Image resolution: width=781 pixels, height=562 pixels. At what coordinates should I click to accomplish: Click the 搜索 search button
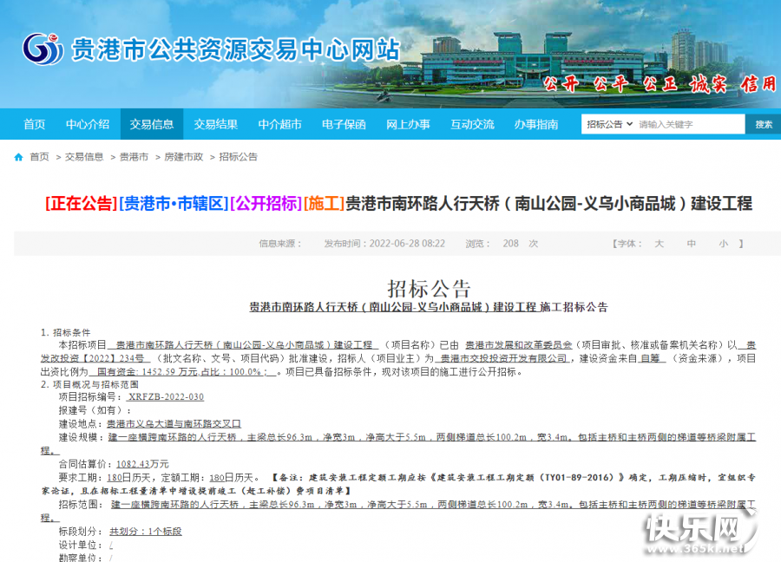tap(763, 124)
